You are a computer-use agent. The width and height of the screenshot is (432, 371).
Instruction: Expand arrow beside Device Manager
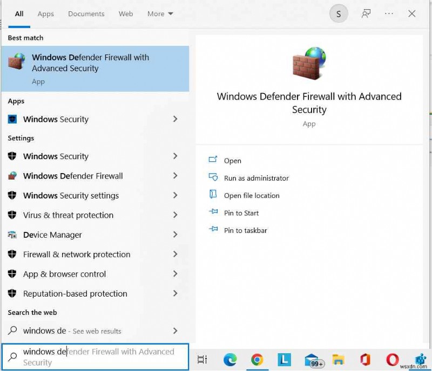tap(175, 235)
